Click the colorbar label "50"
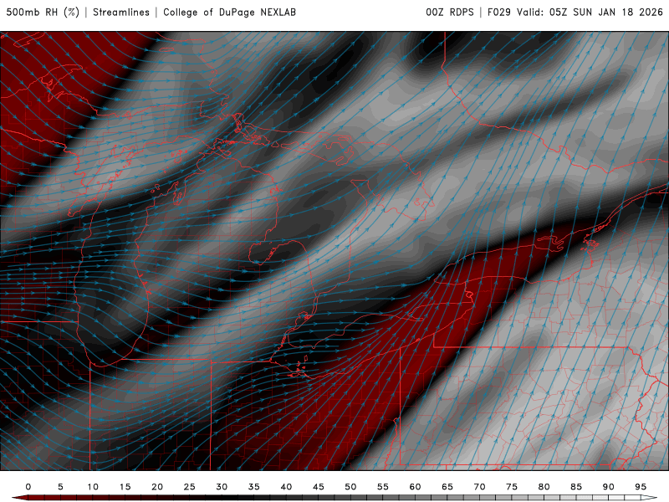669x502 pixels. click(350, 487)
